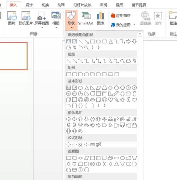Screen dimensions: 177x180
Task: Switch to the 审阅 ribbon tab
Action: (x=103, y=5)
